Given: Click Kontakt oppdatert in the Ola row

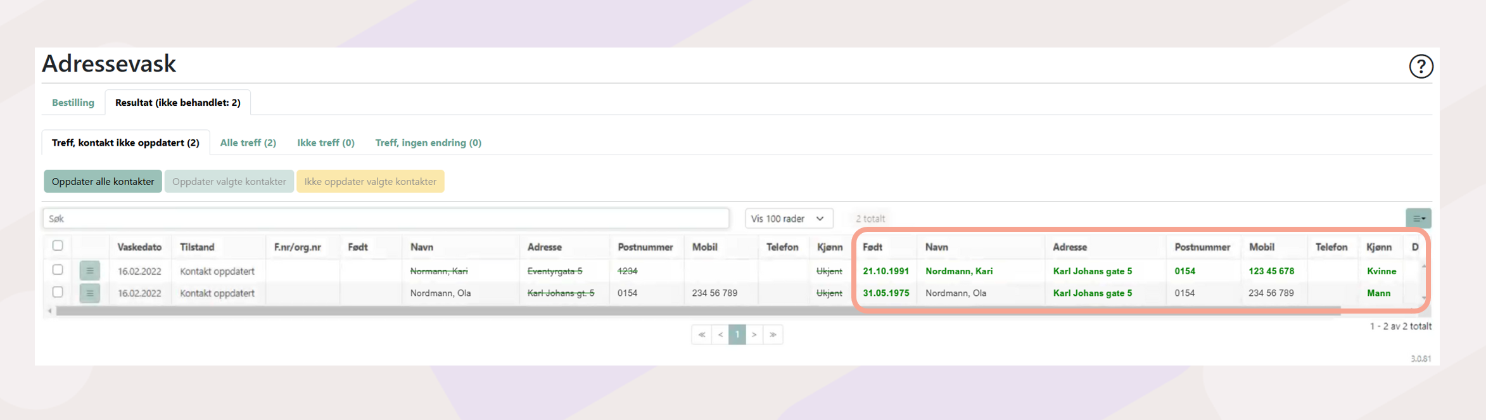Looking at the screenshot, I should (217, 293).
